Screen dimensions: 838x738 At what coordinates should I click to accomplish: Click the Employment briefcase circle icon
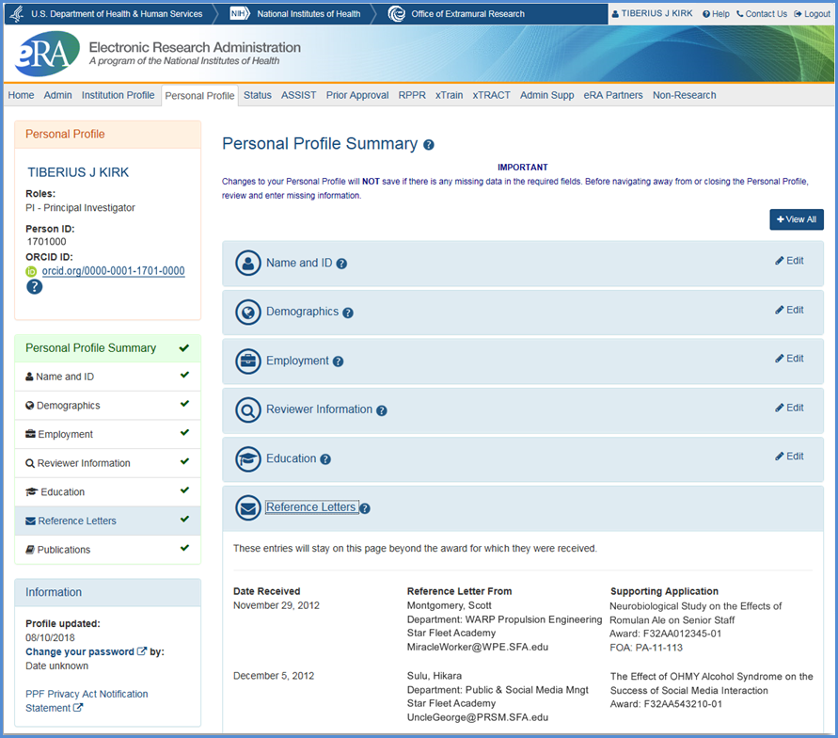248,361
